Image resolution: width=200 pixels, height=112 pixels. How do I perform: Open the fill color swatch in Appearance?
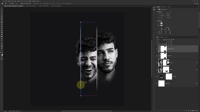point(162,23)
